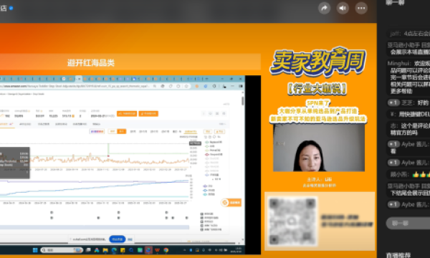Click the page-down arrow below vertical scrollbar
430x258 pixels.
coord(243,240)
